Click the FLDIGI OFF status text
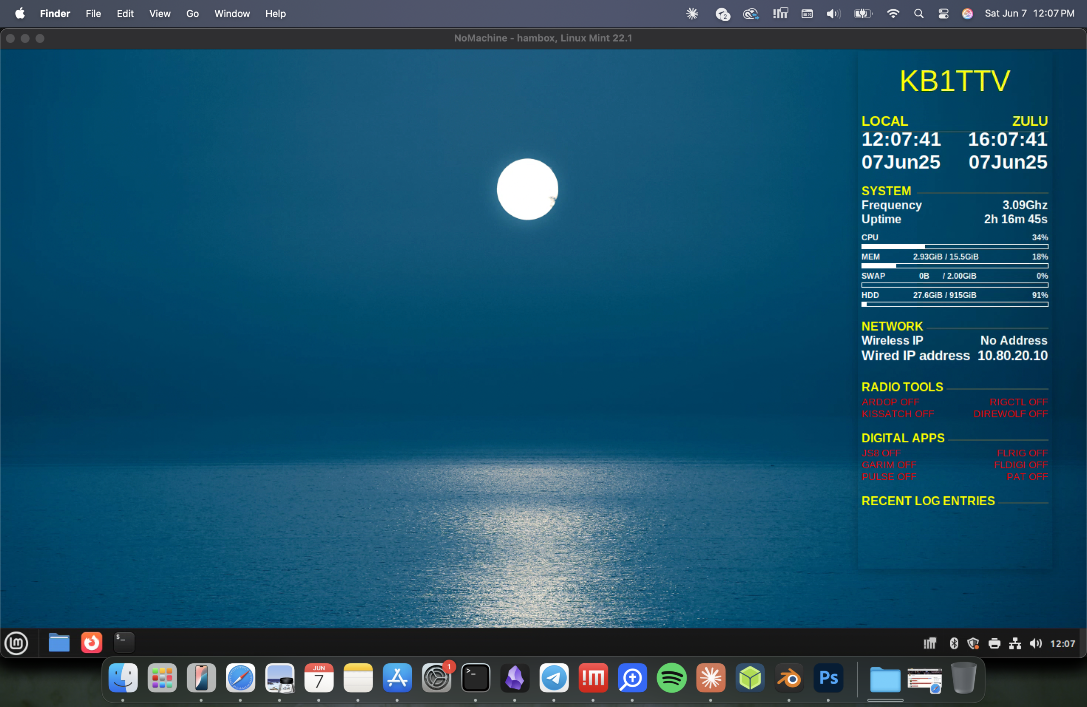1087x707 pixels. click(x=1021, y=465)
